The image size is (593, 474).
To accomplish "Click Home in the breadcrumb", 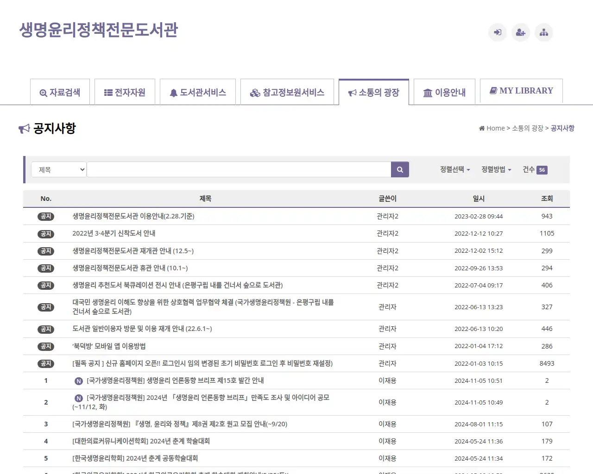I will click(495, 128).
